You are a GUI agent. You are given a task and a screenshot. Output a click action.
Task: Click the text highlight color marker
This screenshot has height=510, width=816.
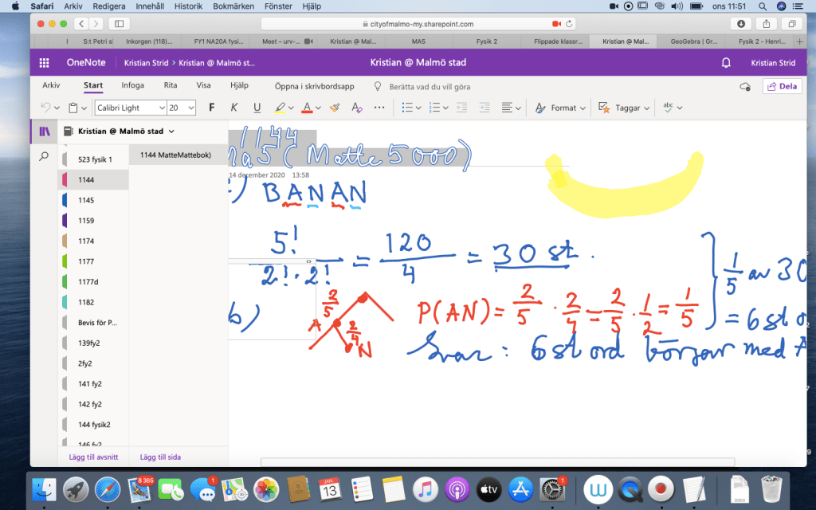tap(280, 108)
